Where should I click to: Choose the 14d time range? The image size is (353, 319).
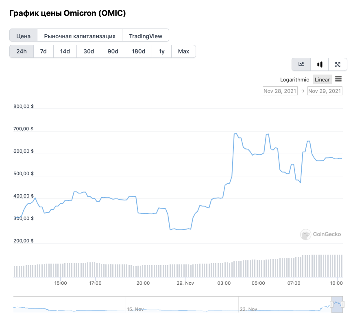[65, 51]
